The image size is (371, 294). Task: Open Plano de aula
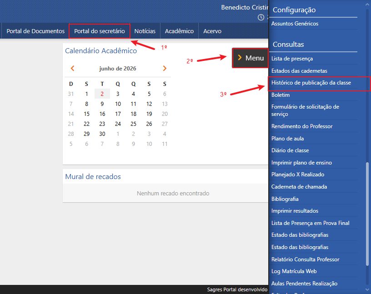tap(287, 139)
